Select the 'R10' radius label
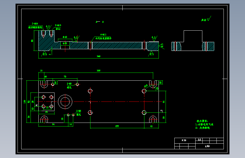 click(x=146, y=86)
